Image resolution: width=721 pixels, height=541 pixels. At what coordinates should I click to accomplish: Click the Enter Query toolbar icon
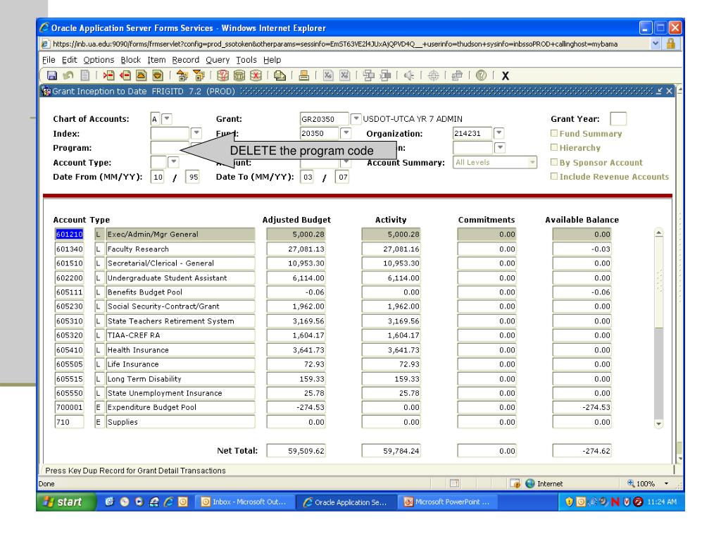(223, 75)
